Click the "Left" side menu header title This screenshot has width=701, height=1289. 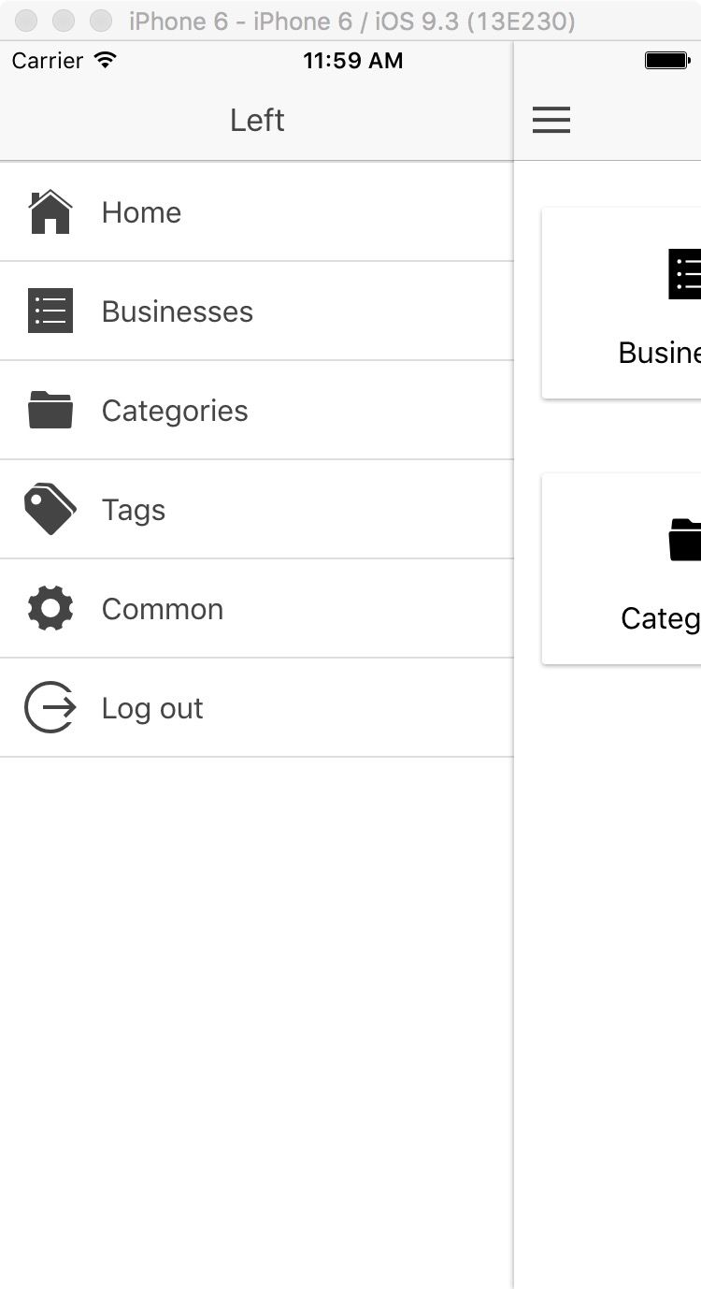(x=257, y=121)
